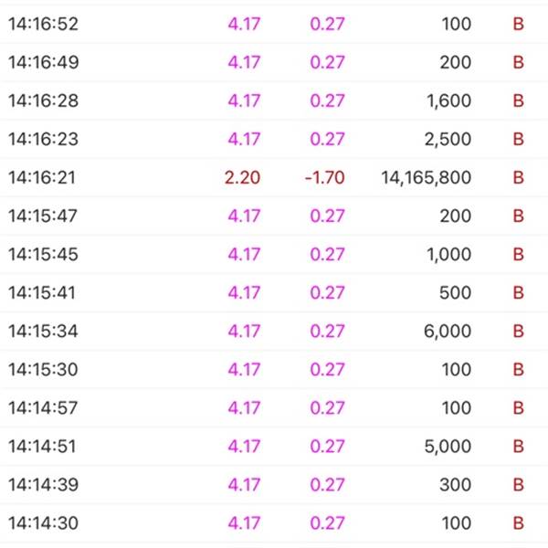Viewport: 548px width, 548px height.
Task: Open the 14:15:41 trade with 500 volume
Action: coord(274,292)
